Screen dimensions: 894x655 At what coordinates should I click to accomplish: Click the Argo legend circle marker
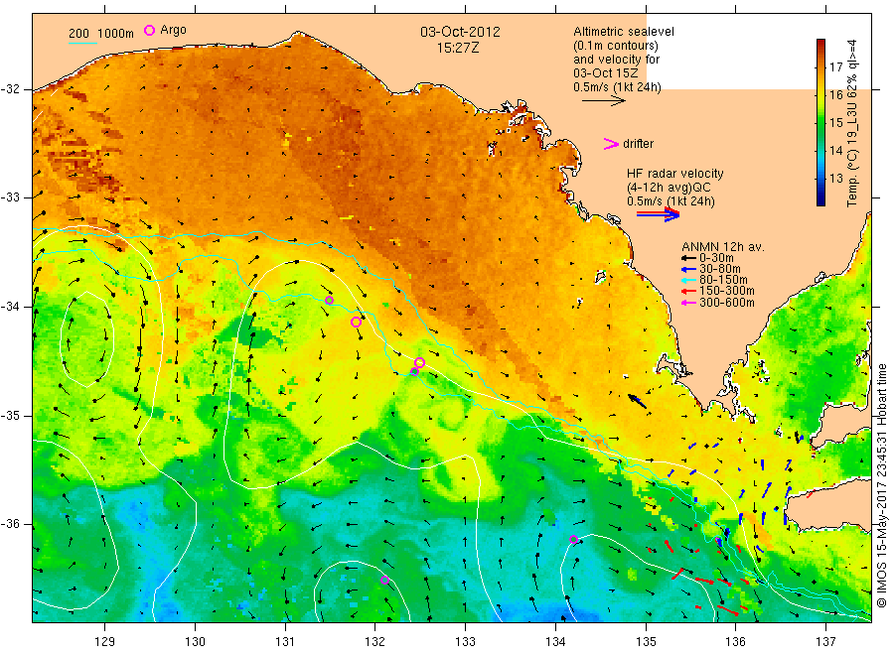coord(149,30)
